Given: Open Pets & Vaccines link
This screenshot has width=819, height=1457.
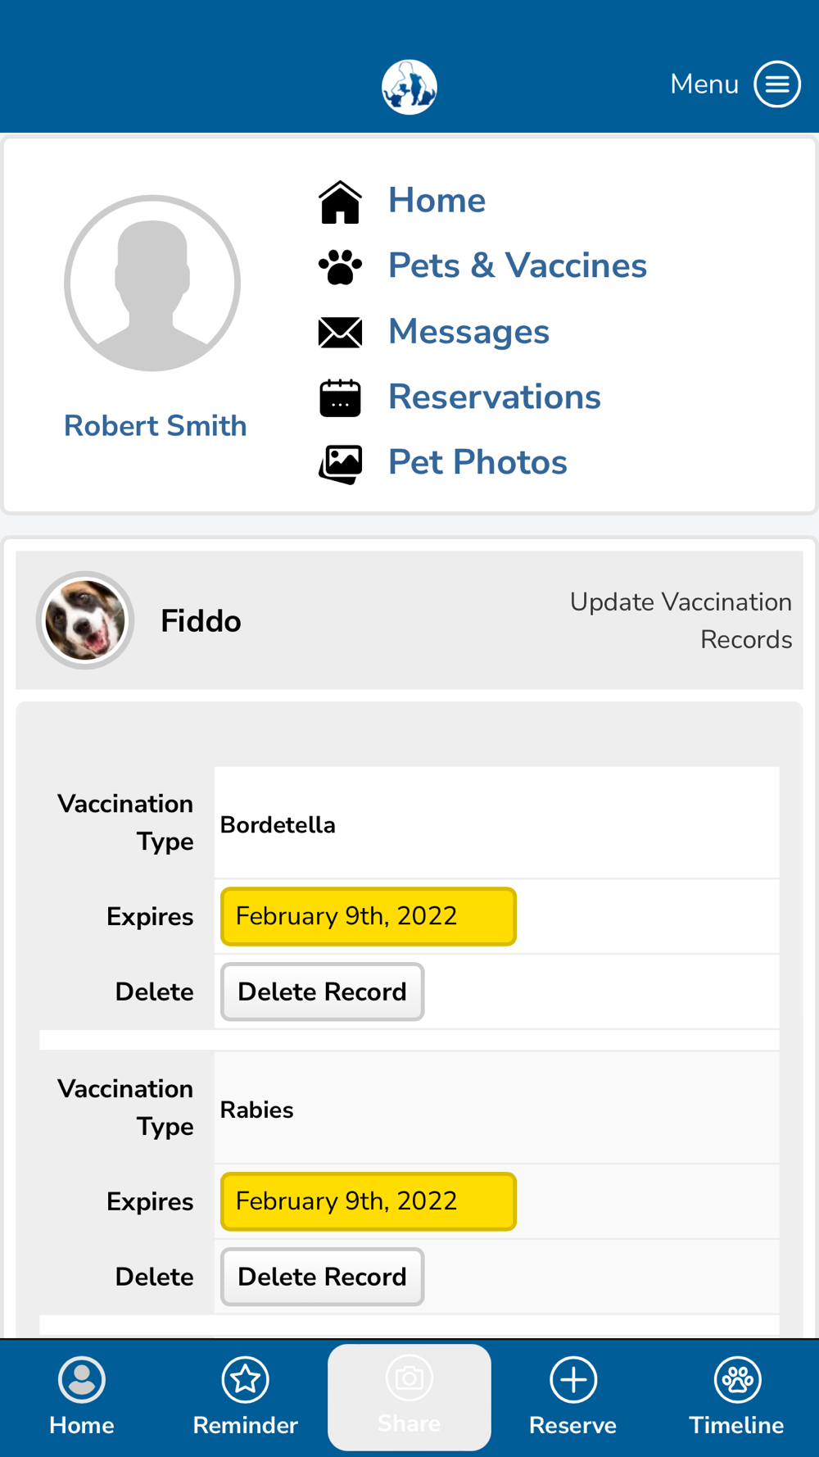Looking at the screenshot, I should click(x=517, y=266).
